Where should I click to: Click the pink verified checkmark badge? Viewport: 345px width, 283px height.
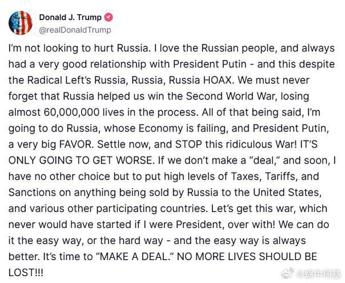coord(109,17)
